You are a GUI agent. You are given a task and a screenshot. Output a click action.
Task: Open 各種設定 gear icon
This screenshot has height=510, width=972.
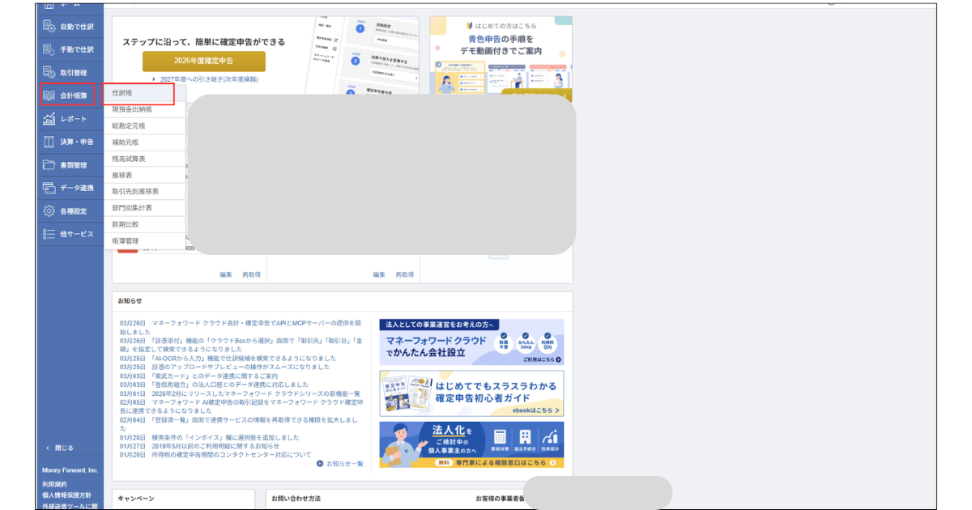pyautogui.click(x=49, y=211)
